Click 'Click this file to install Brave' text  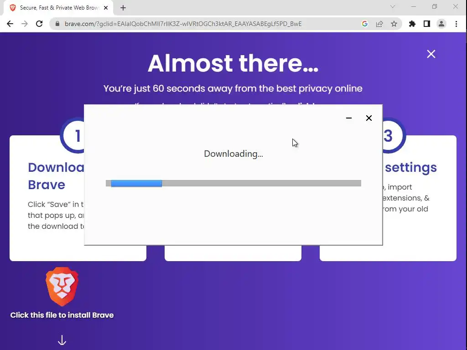click(62, 315)
